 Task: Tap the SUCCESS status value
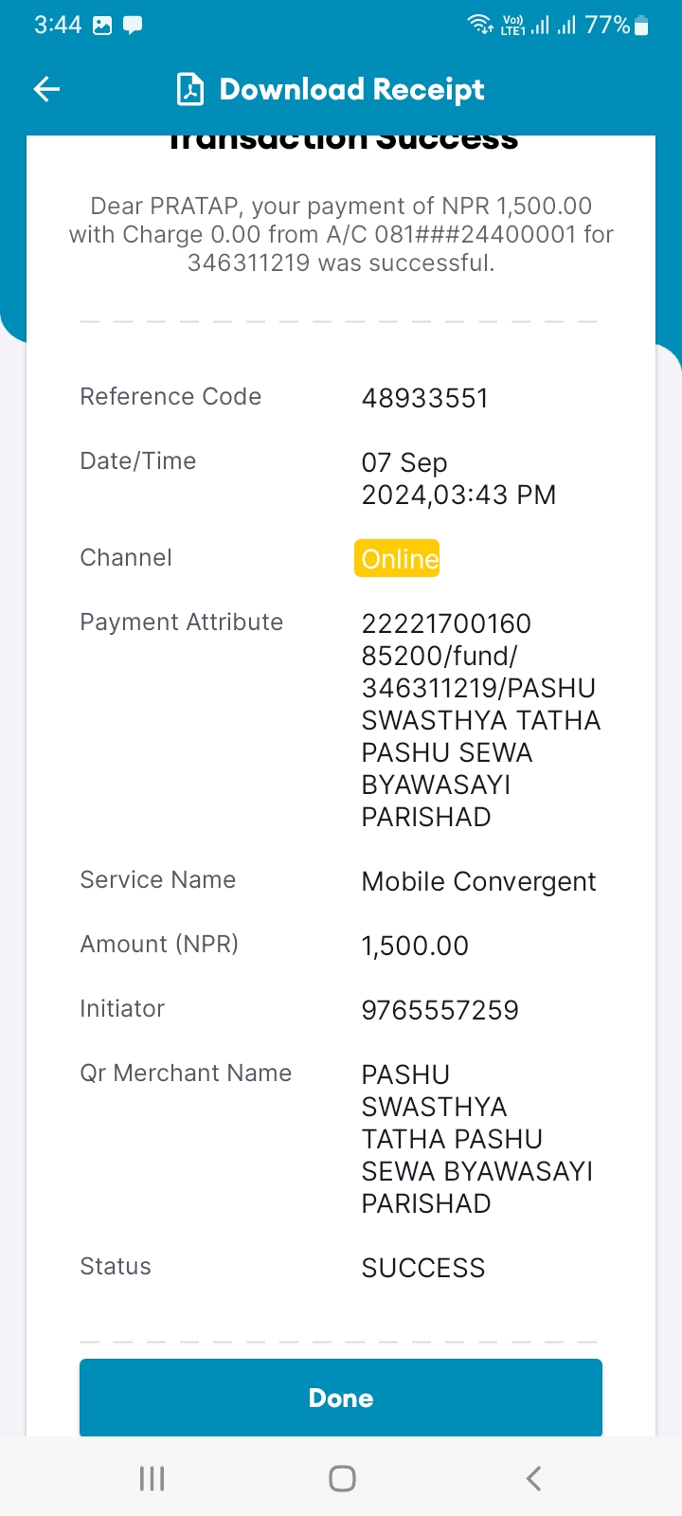tap(423, 1268)
